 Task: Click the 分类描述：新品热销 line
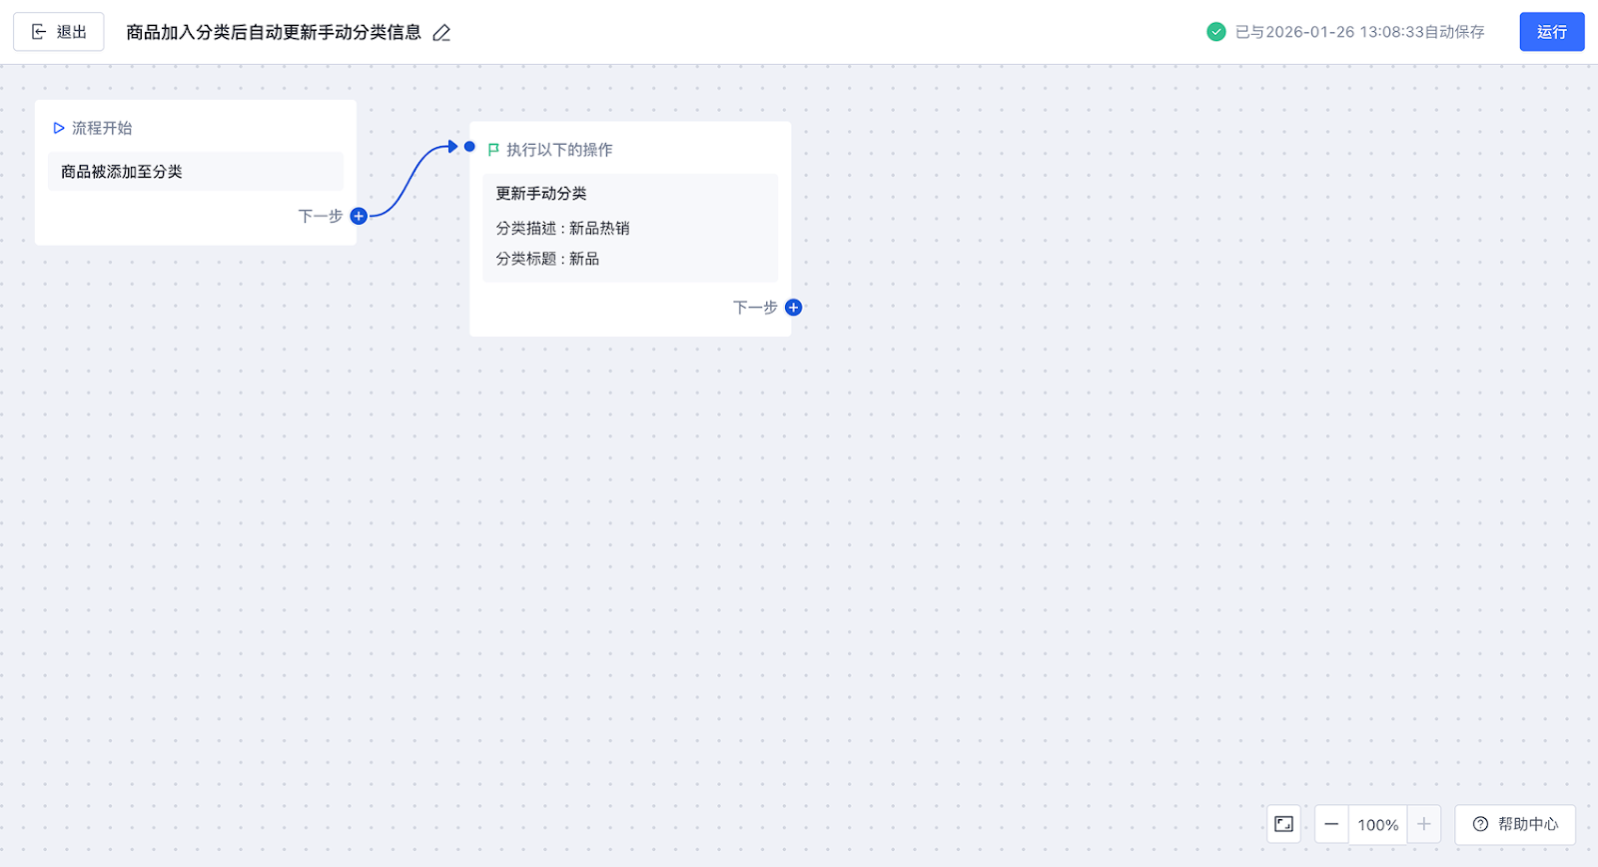point(562,229)
